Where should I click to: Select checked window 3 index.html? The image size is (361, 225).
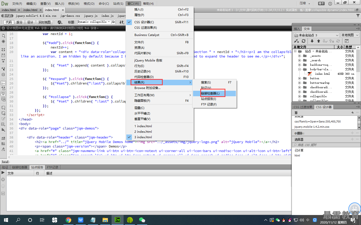[x=160, y=137]
